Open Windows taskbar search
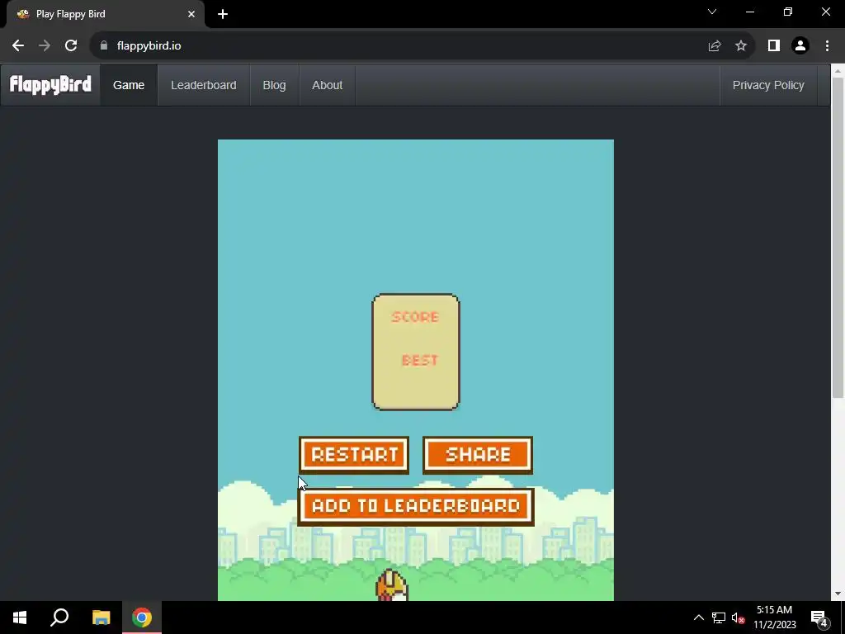Image resolution: width=845 pixels, height=634 pixels. [x=59, y=617]
